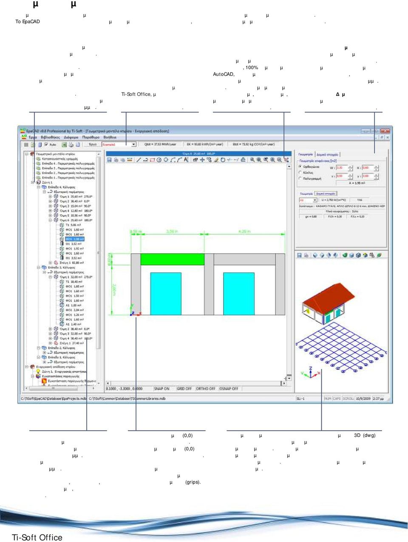The image size is (408, 542).
Task: Toggle ORTHO OFF in the status bar
Action: tap(206, 388)
